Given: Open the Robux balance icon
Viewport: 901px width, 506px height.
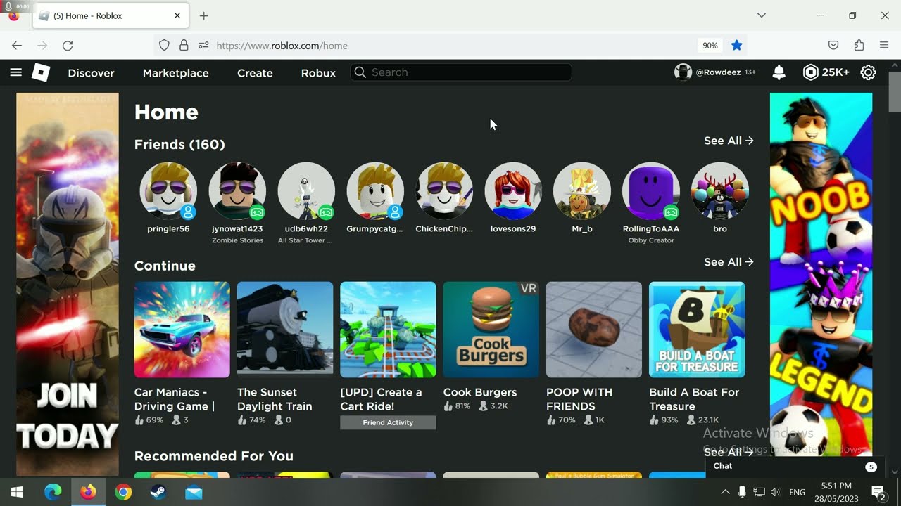Looking at the screenshot, I should pyautogui.click(x=811, y=72).
